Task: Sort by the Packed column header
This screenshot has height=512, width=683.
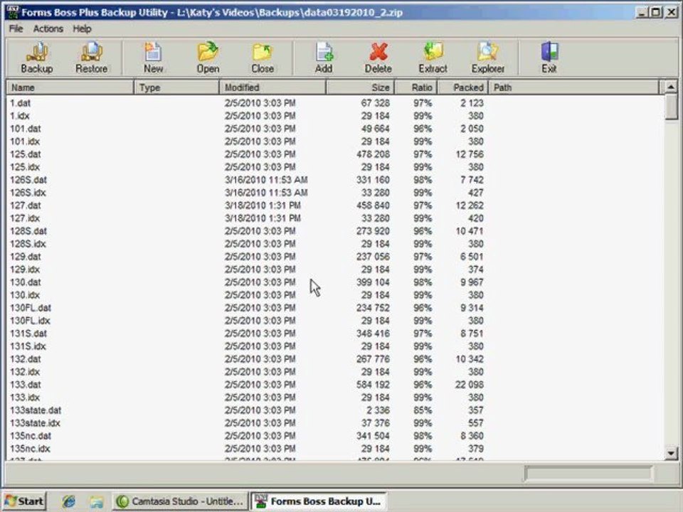Action: (x=462, y=87)
